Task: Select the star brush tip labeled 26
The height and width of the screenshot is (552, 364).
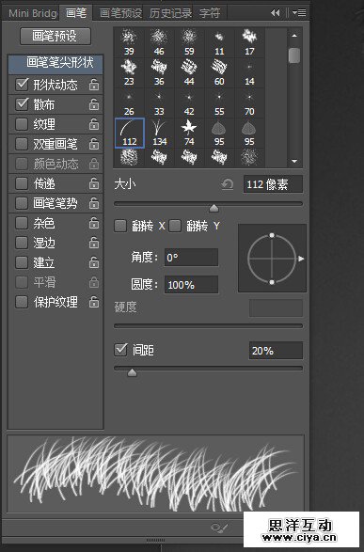Action: [x=129, y=103]
